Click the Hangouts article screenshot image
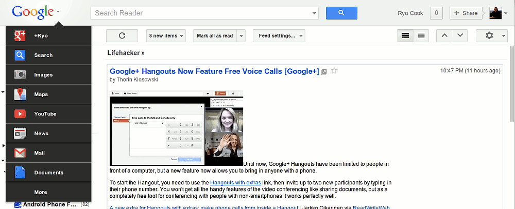This screenshot has width=515, height=209. (x=176, y=128)
